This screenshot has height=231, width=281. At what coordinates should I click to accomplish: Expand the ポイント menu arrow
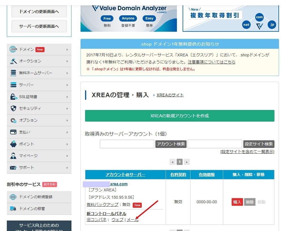coord(67,144)
